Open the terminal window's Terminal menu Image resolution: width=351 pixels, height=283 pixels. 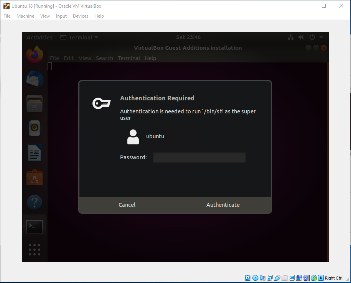(129, 58)
